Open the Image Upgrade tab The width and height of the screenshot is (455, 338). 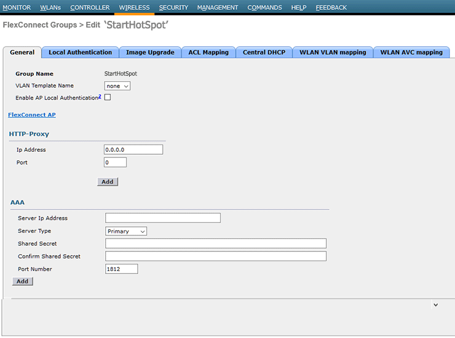click(150, 53)
